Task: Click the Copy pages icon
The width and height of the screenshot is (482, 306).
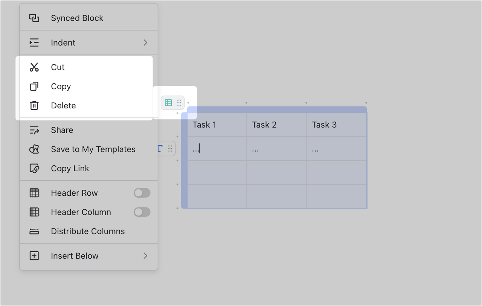Action: [34, 87]
